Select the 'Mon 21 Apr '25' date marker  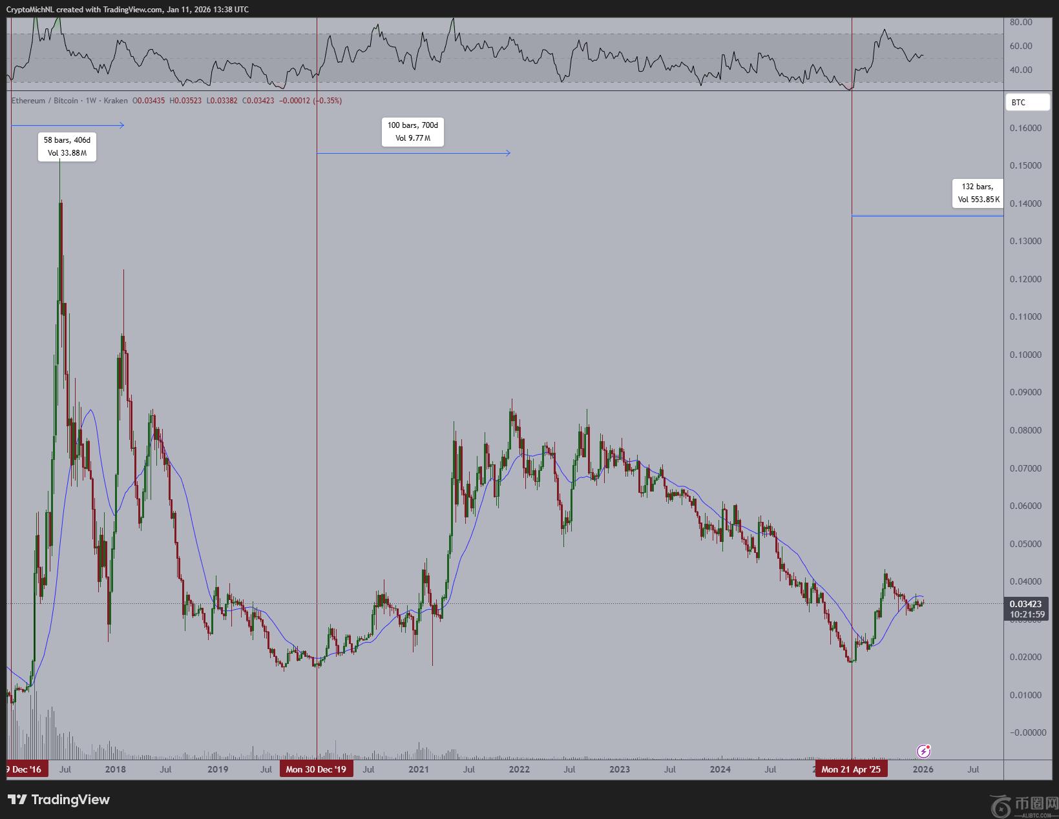pyautogui.click(x=850, y=769)
